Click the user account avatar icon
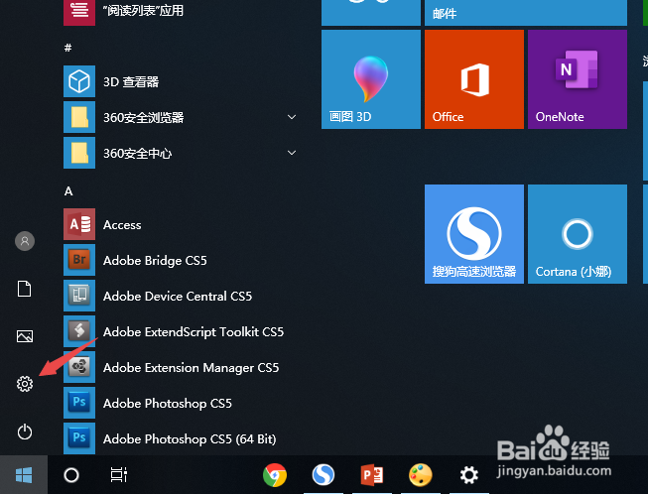This screenshot has height=494, width=648. [x=25, y=241]
